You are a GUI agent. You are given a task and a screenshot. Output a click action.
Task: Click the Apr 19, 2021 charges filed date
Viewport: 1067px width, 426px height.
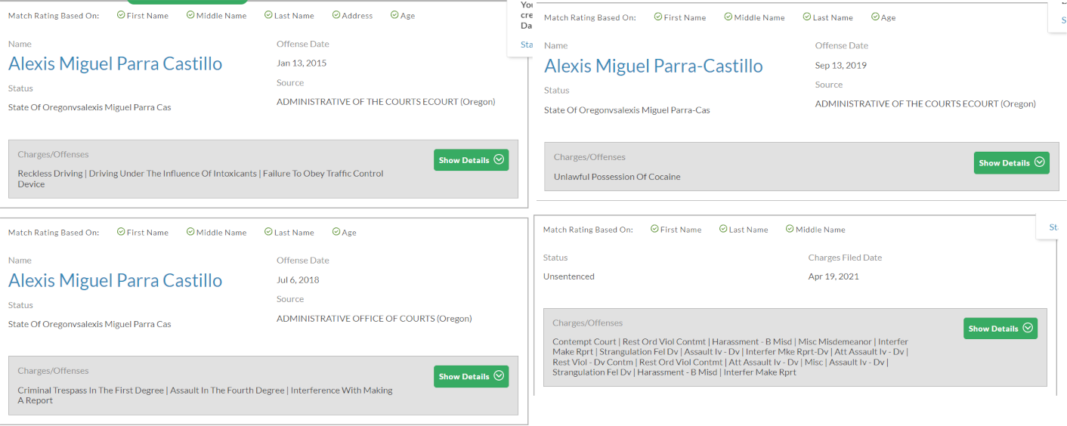coord(833,276)
